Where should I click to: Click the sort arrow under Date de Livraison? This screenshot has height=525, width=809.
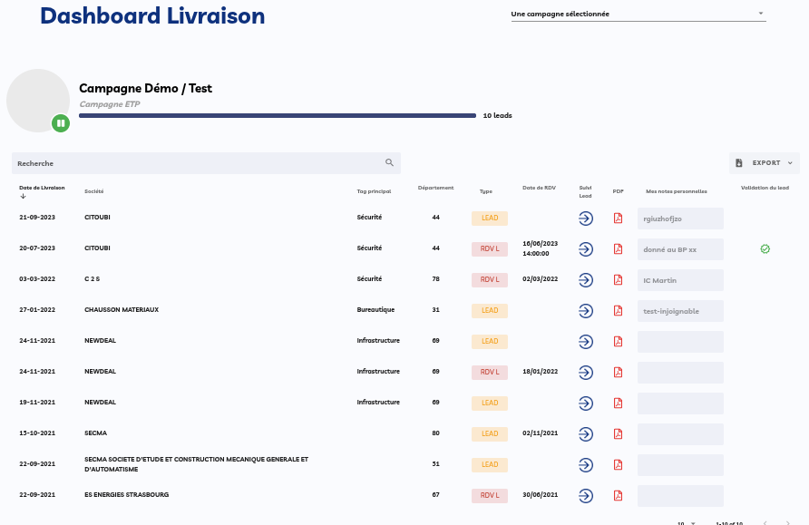click(24, 196)
